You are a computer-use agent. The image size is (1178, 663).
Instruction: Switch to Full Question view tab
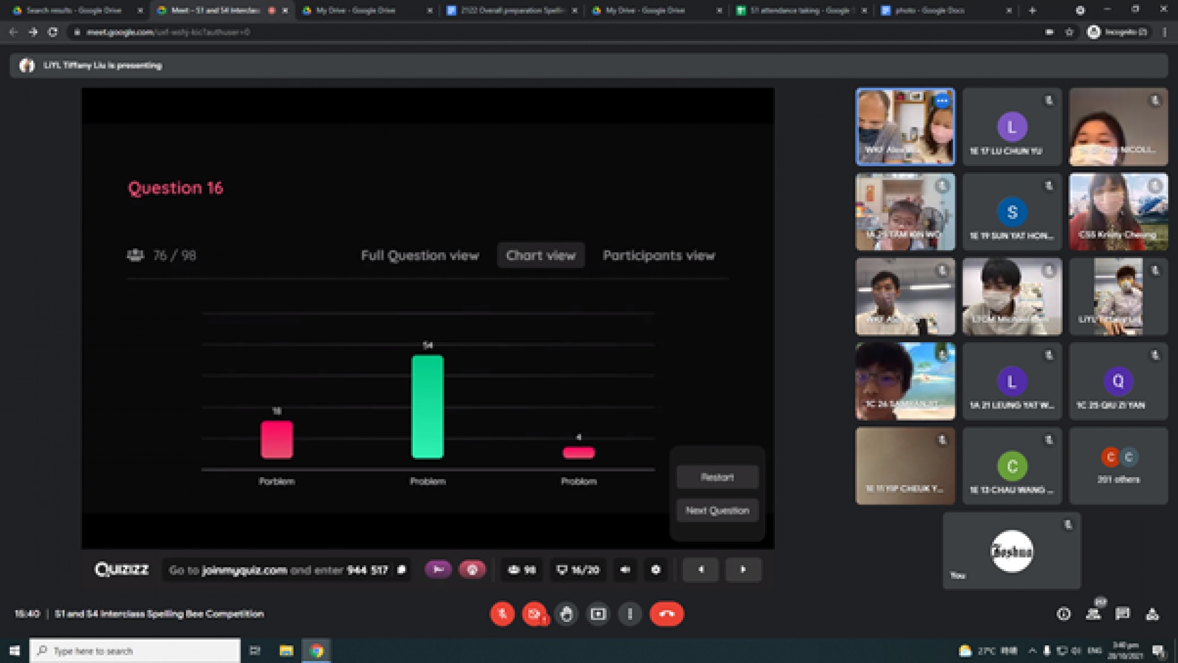point(420,255)
